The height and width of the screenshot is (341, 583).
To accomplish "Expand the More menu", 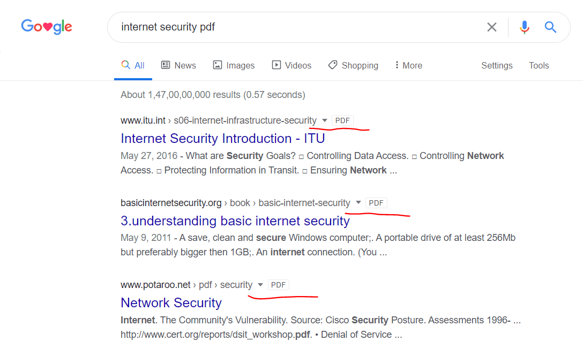I will pyautogui.click(x=408, y=65).
